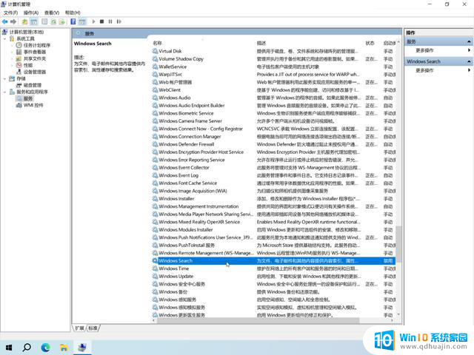
Task: Click the Pause Service toolbar icon
Action: click(110, 21)
